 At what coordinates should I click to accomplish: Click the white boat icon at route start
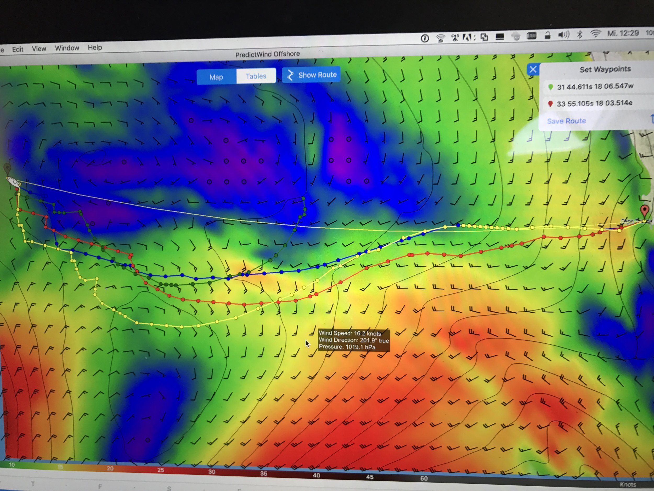coord(13,181)
